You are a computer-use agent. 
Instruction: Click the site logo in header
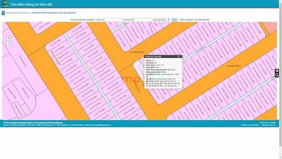[5, 4]
